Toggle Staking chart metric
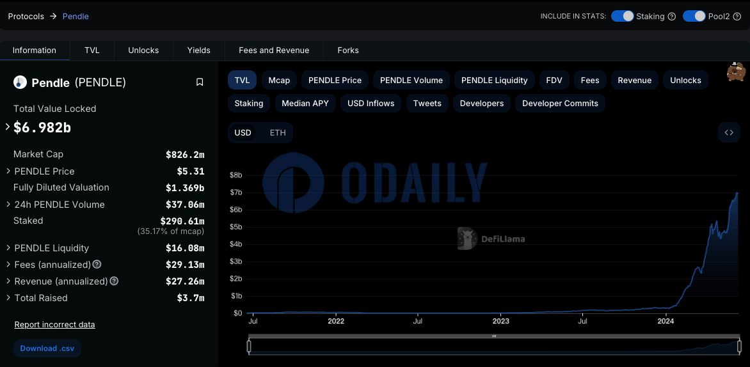 (x=249, y=103)
